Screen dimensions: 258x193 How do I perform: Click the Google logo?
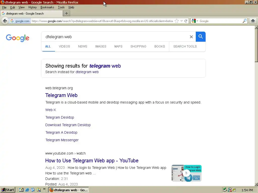coord(18,38)
